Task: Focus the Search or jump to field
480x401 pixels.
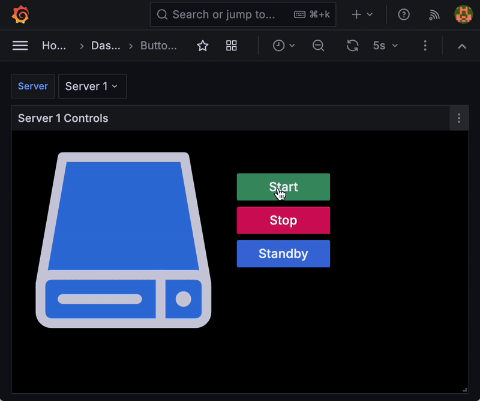Action: point(243,14)
